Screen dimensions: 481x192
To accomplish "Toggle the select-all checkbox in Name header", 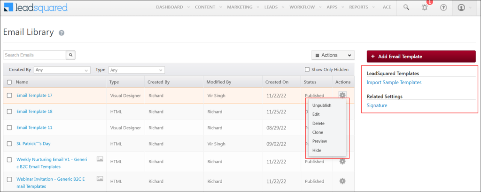I will coord(9,82).
